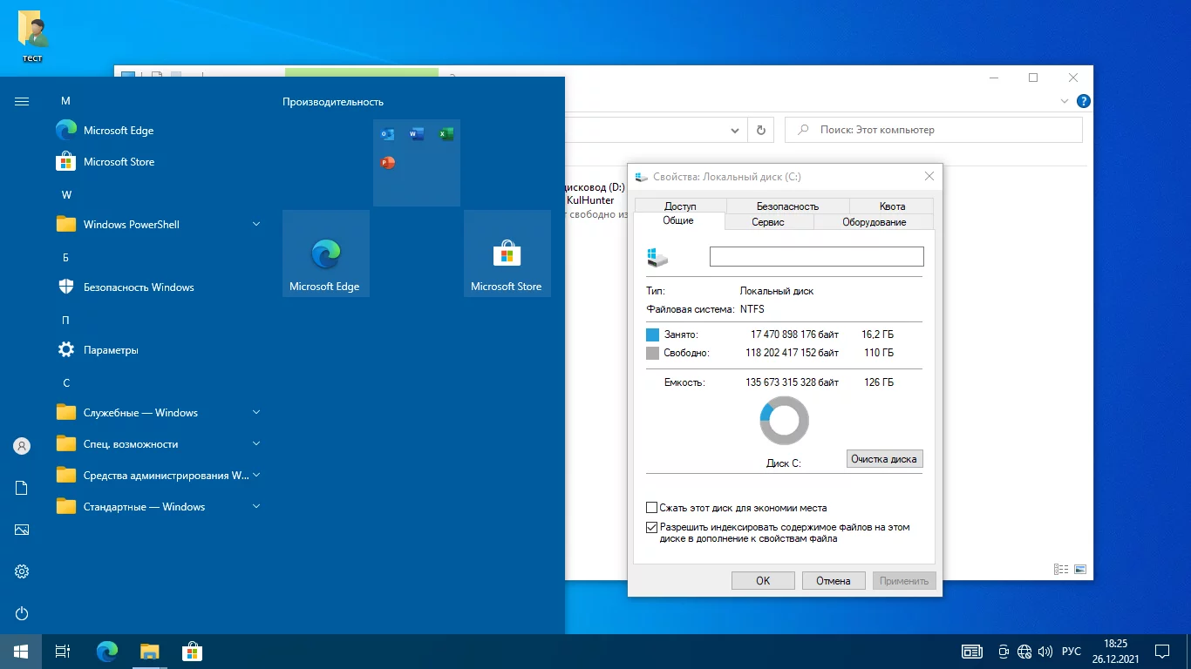Click the Очистка диска button

883,459
